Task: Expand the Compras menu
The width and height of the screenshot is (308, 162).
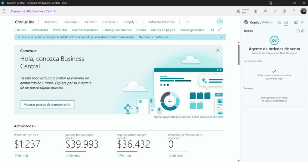Action: coord(111,22)
